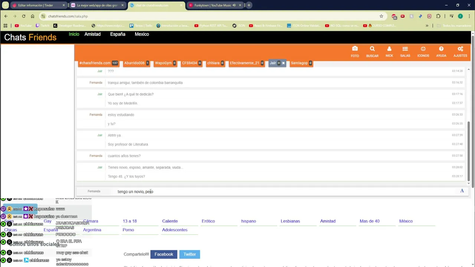This screenshot has width=475, height=267.
Task: Go back with browser back arrow
Action: click(x=6, y=16)
